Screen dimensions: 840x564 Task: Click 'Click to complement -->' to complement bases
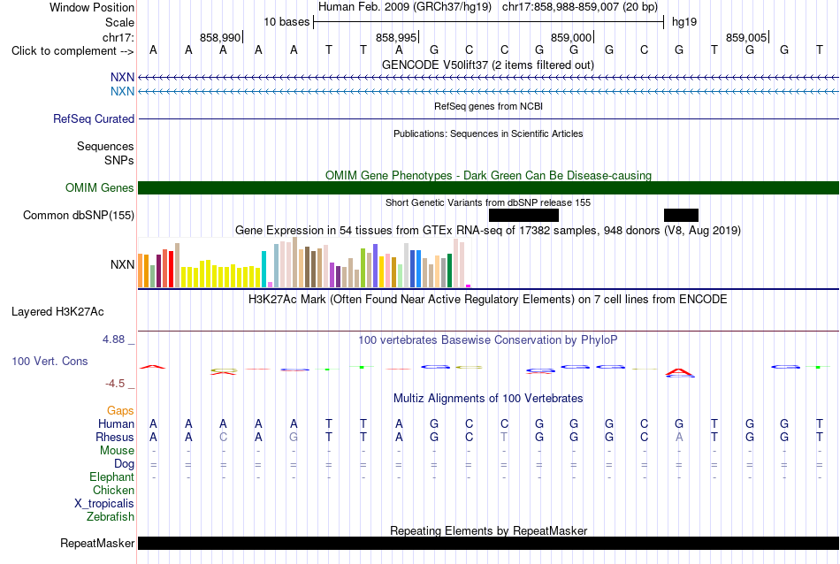click(x=73, y=51)
